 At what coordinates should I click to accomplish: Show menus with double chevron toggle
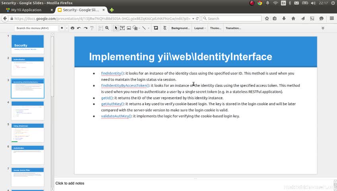click(323, 28)
